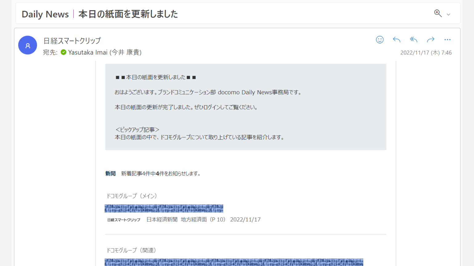Open the blurred article link under ドコモグループ（関連）
The width and height of the screenshot is (474, 266).
click(234, 262)
